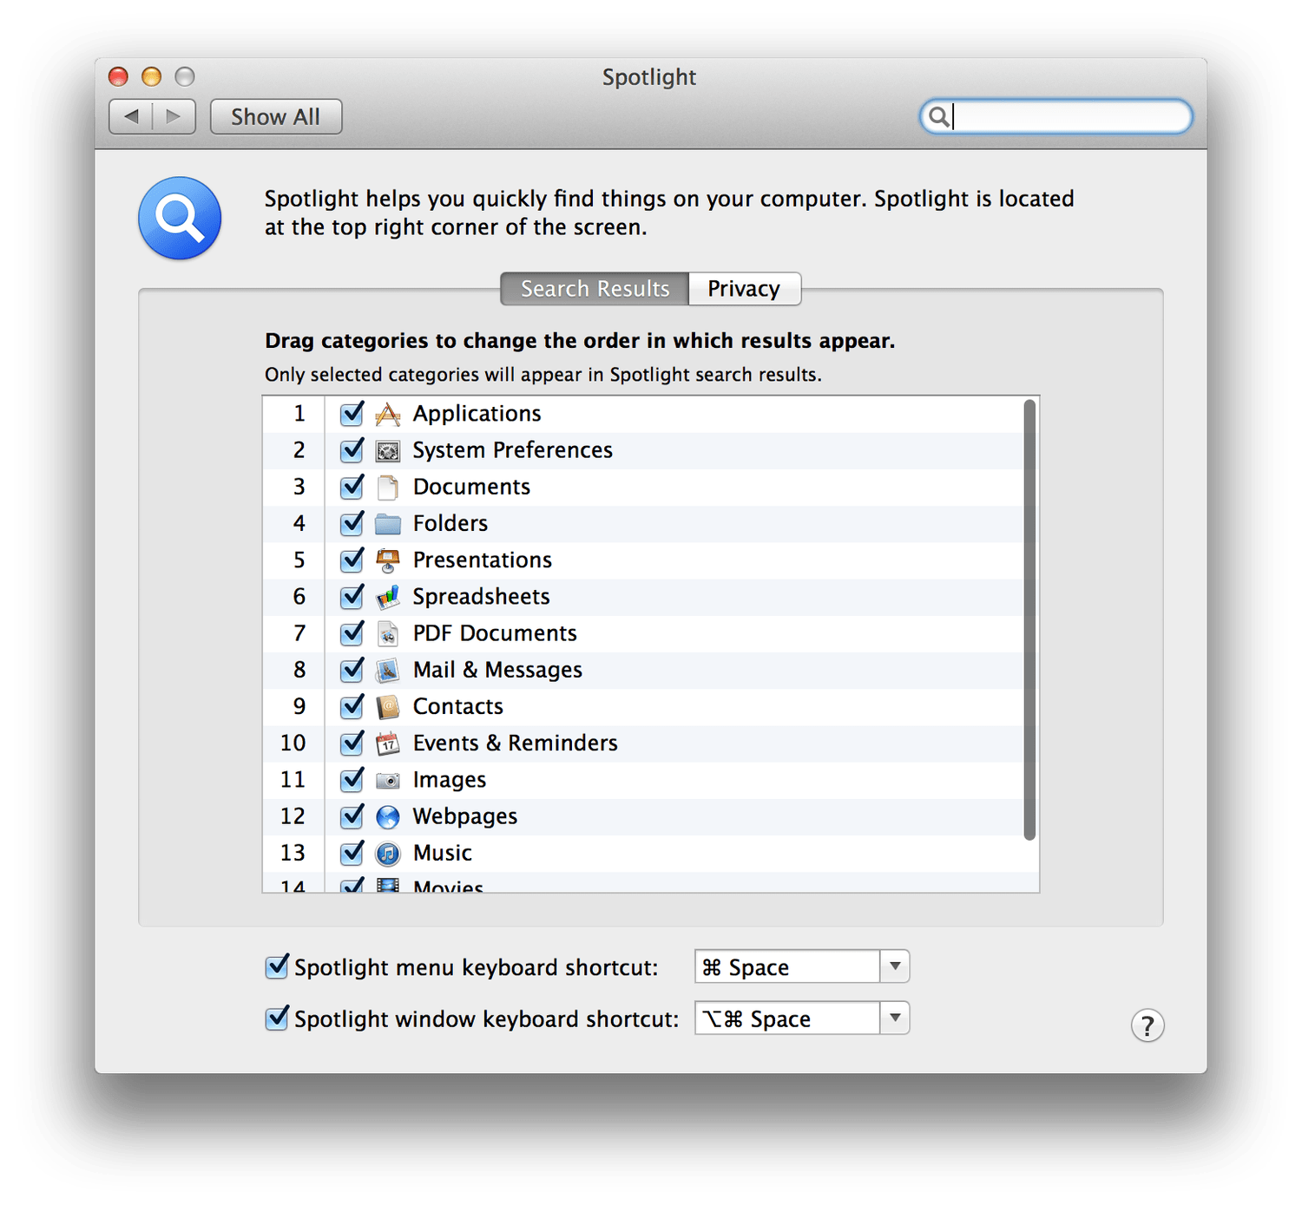Uncheck the Mail & Messages checkbox
Image resolution: width=1302 pixels, height=1205 pixels.
[352, 670]
